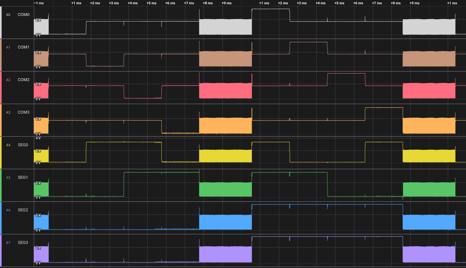
Task: Click the 2 V scale label on SEG0
Action: [38, 150]
